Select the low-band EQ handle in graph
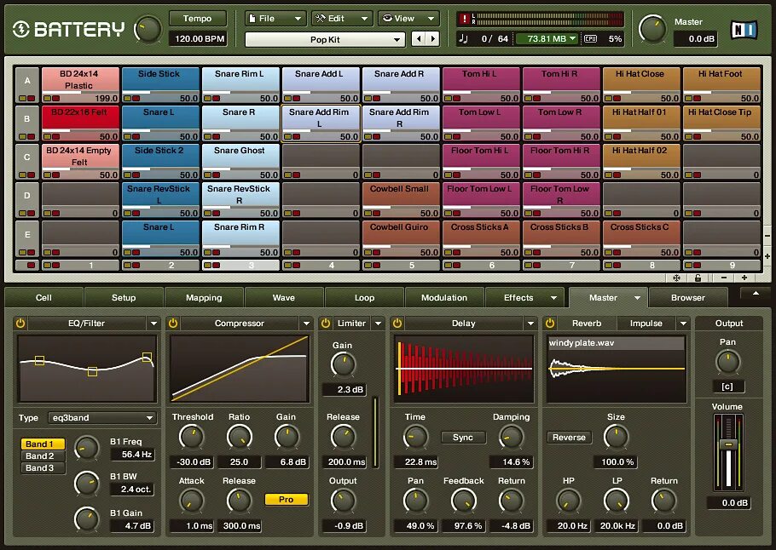 [x=39, y=361]
